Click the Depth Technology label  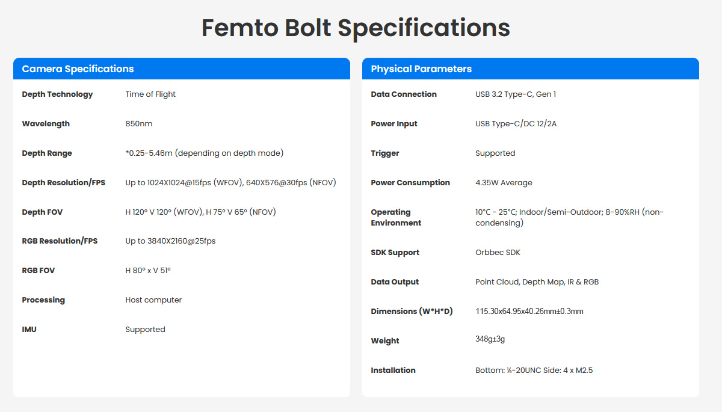(x=57, y=94)
